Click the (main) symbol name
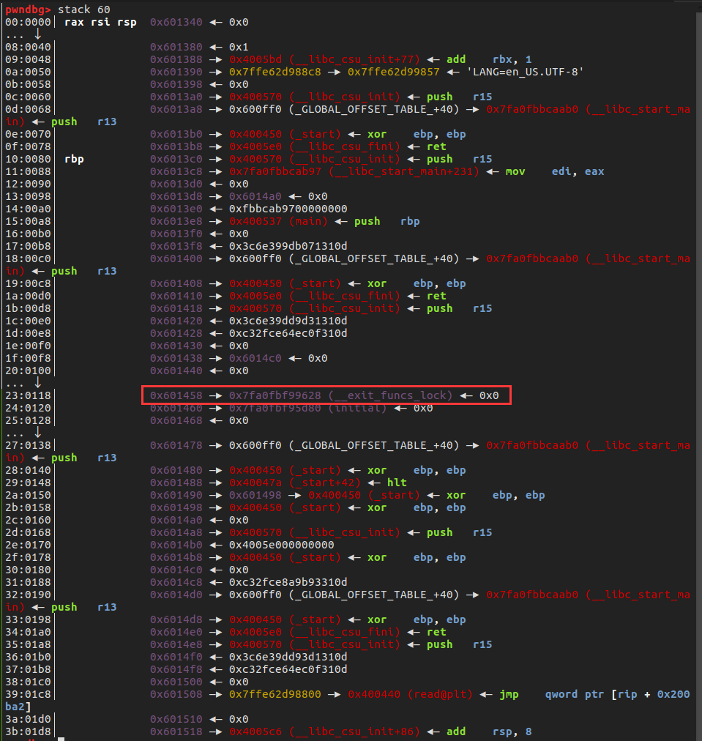This screenshot has width=702, height=741. [x=308, y=221]
